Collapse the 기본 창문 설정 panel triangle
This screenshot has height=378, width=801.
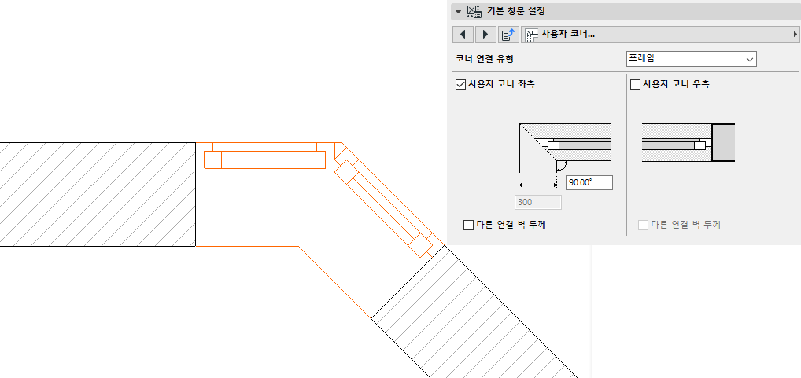click(x=458, y=11)
